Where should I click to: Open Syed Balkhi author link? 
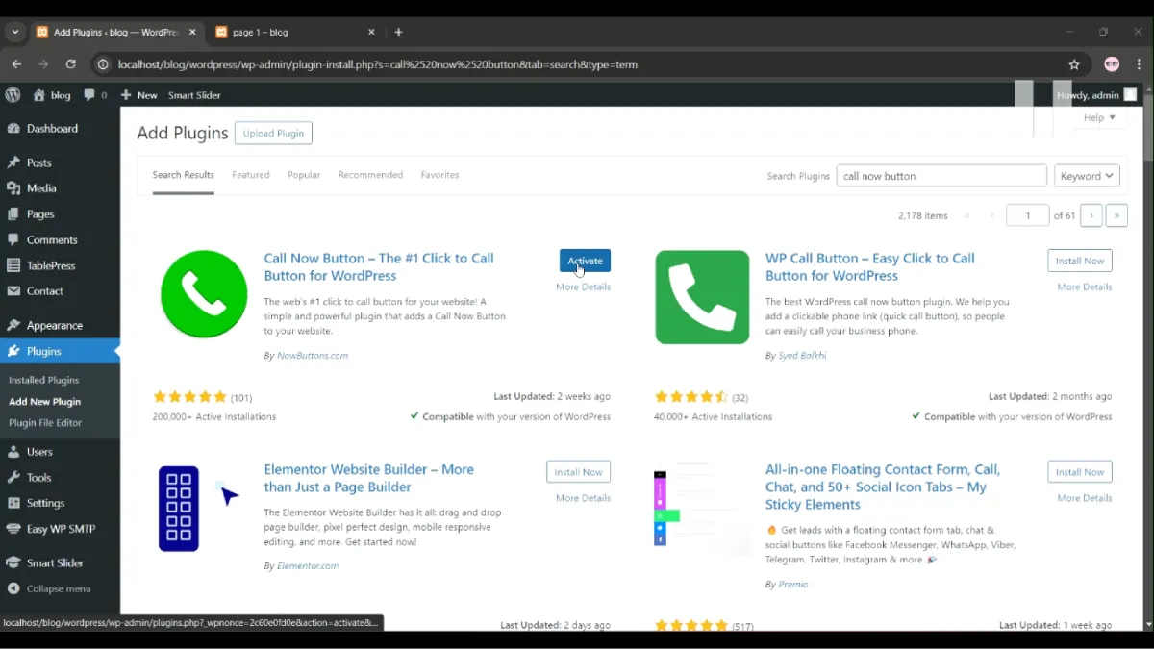pyautogui.click(x=802, y=356)
